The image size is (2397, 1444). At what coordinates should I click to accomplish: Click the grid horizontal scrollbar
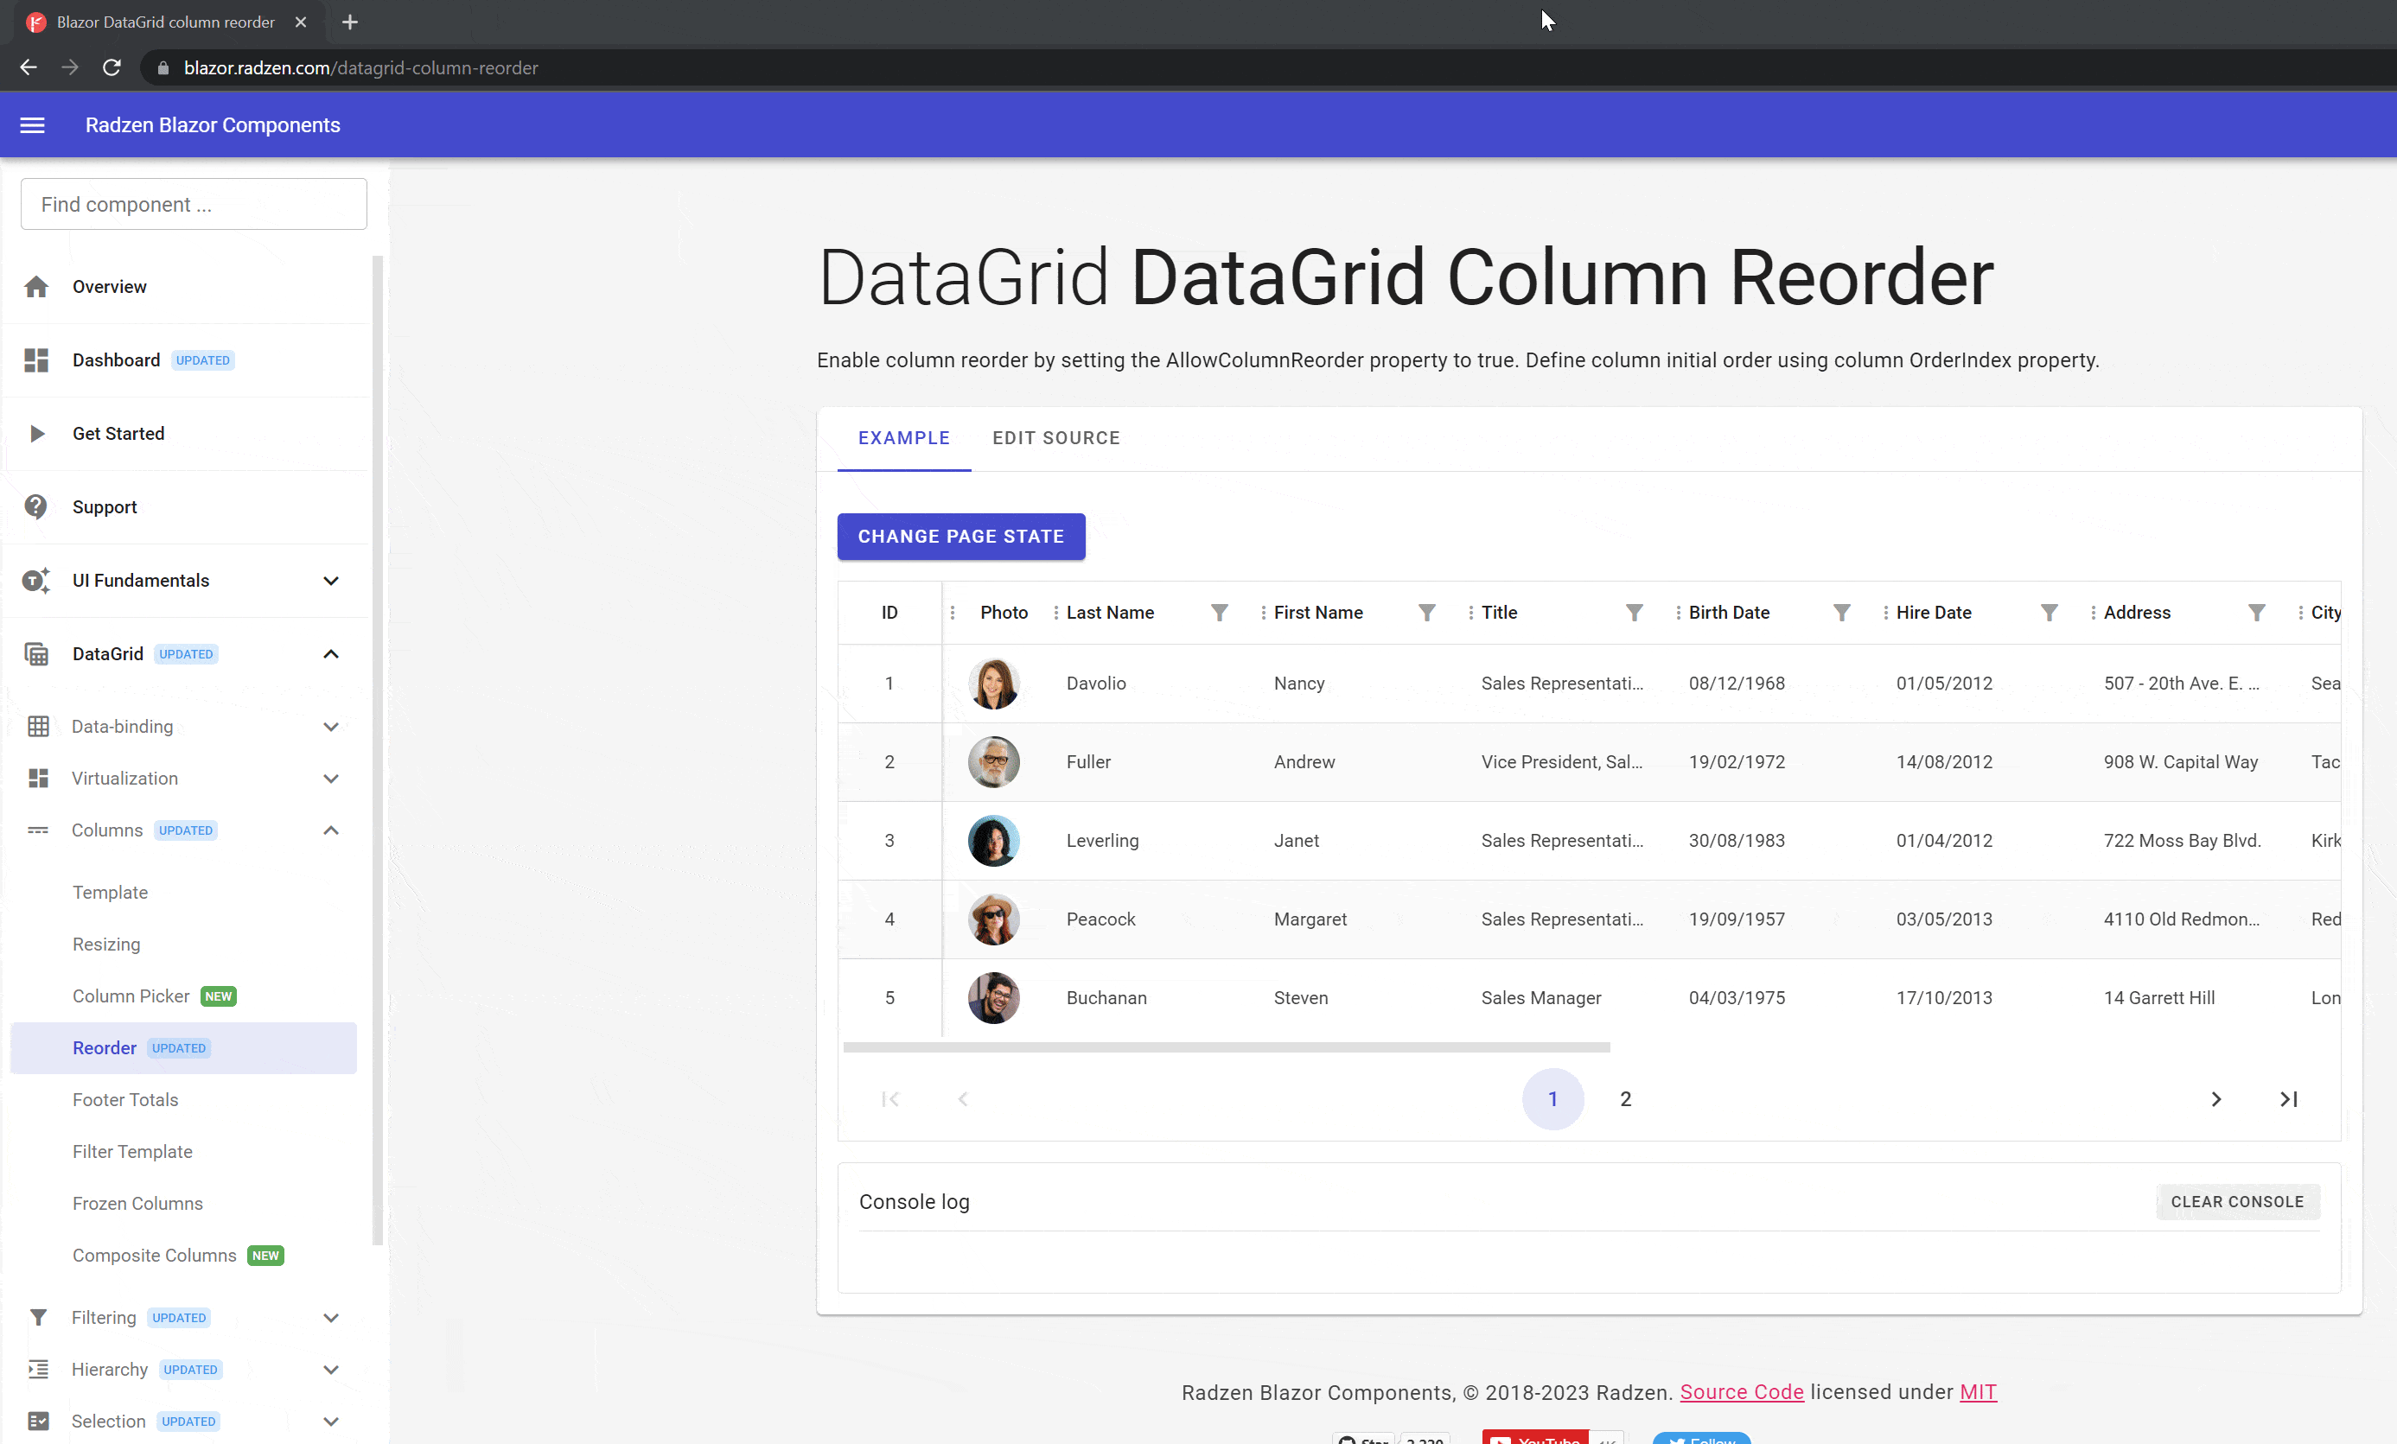click(1226, 1047)
